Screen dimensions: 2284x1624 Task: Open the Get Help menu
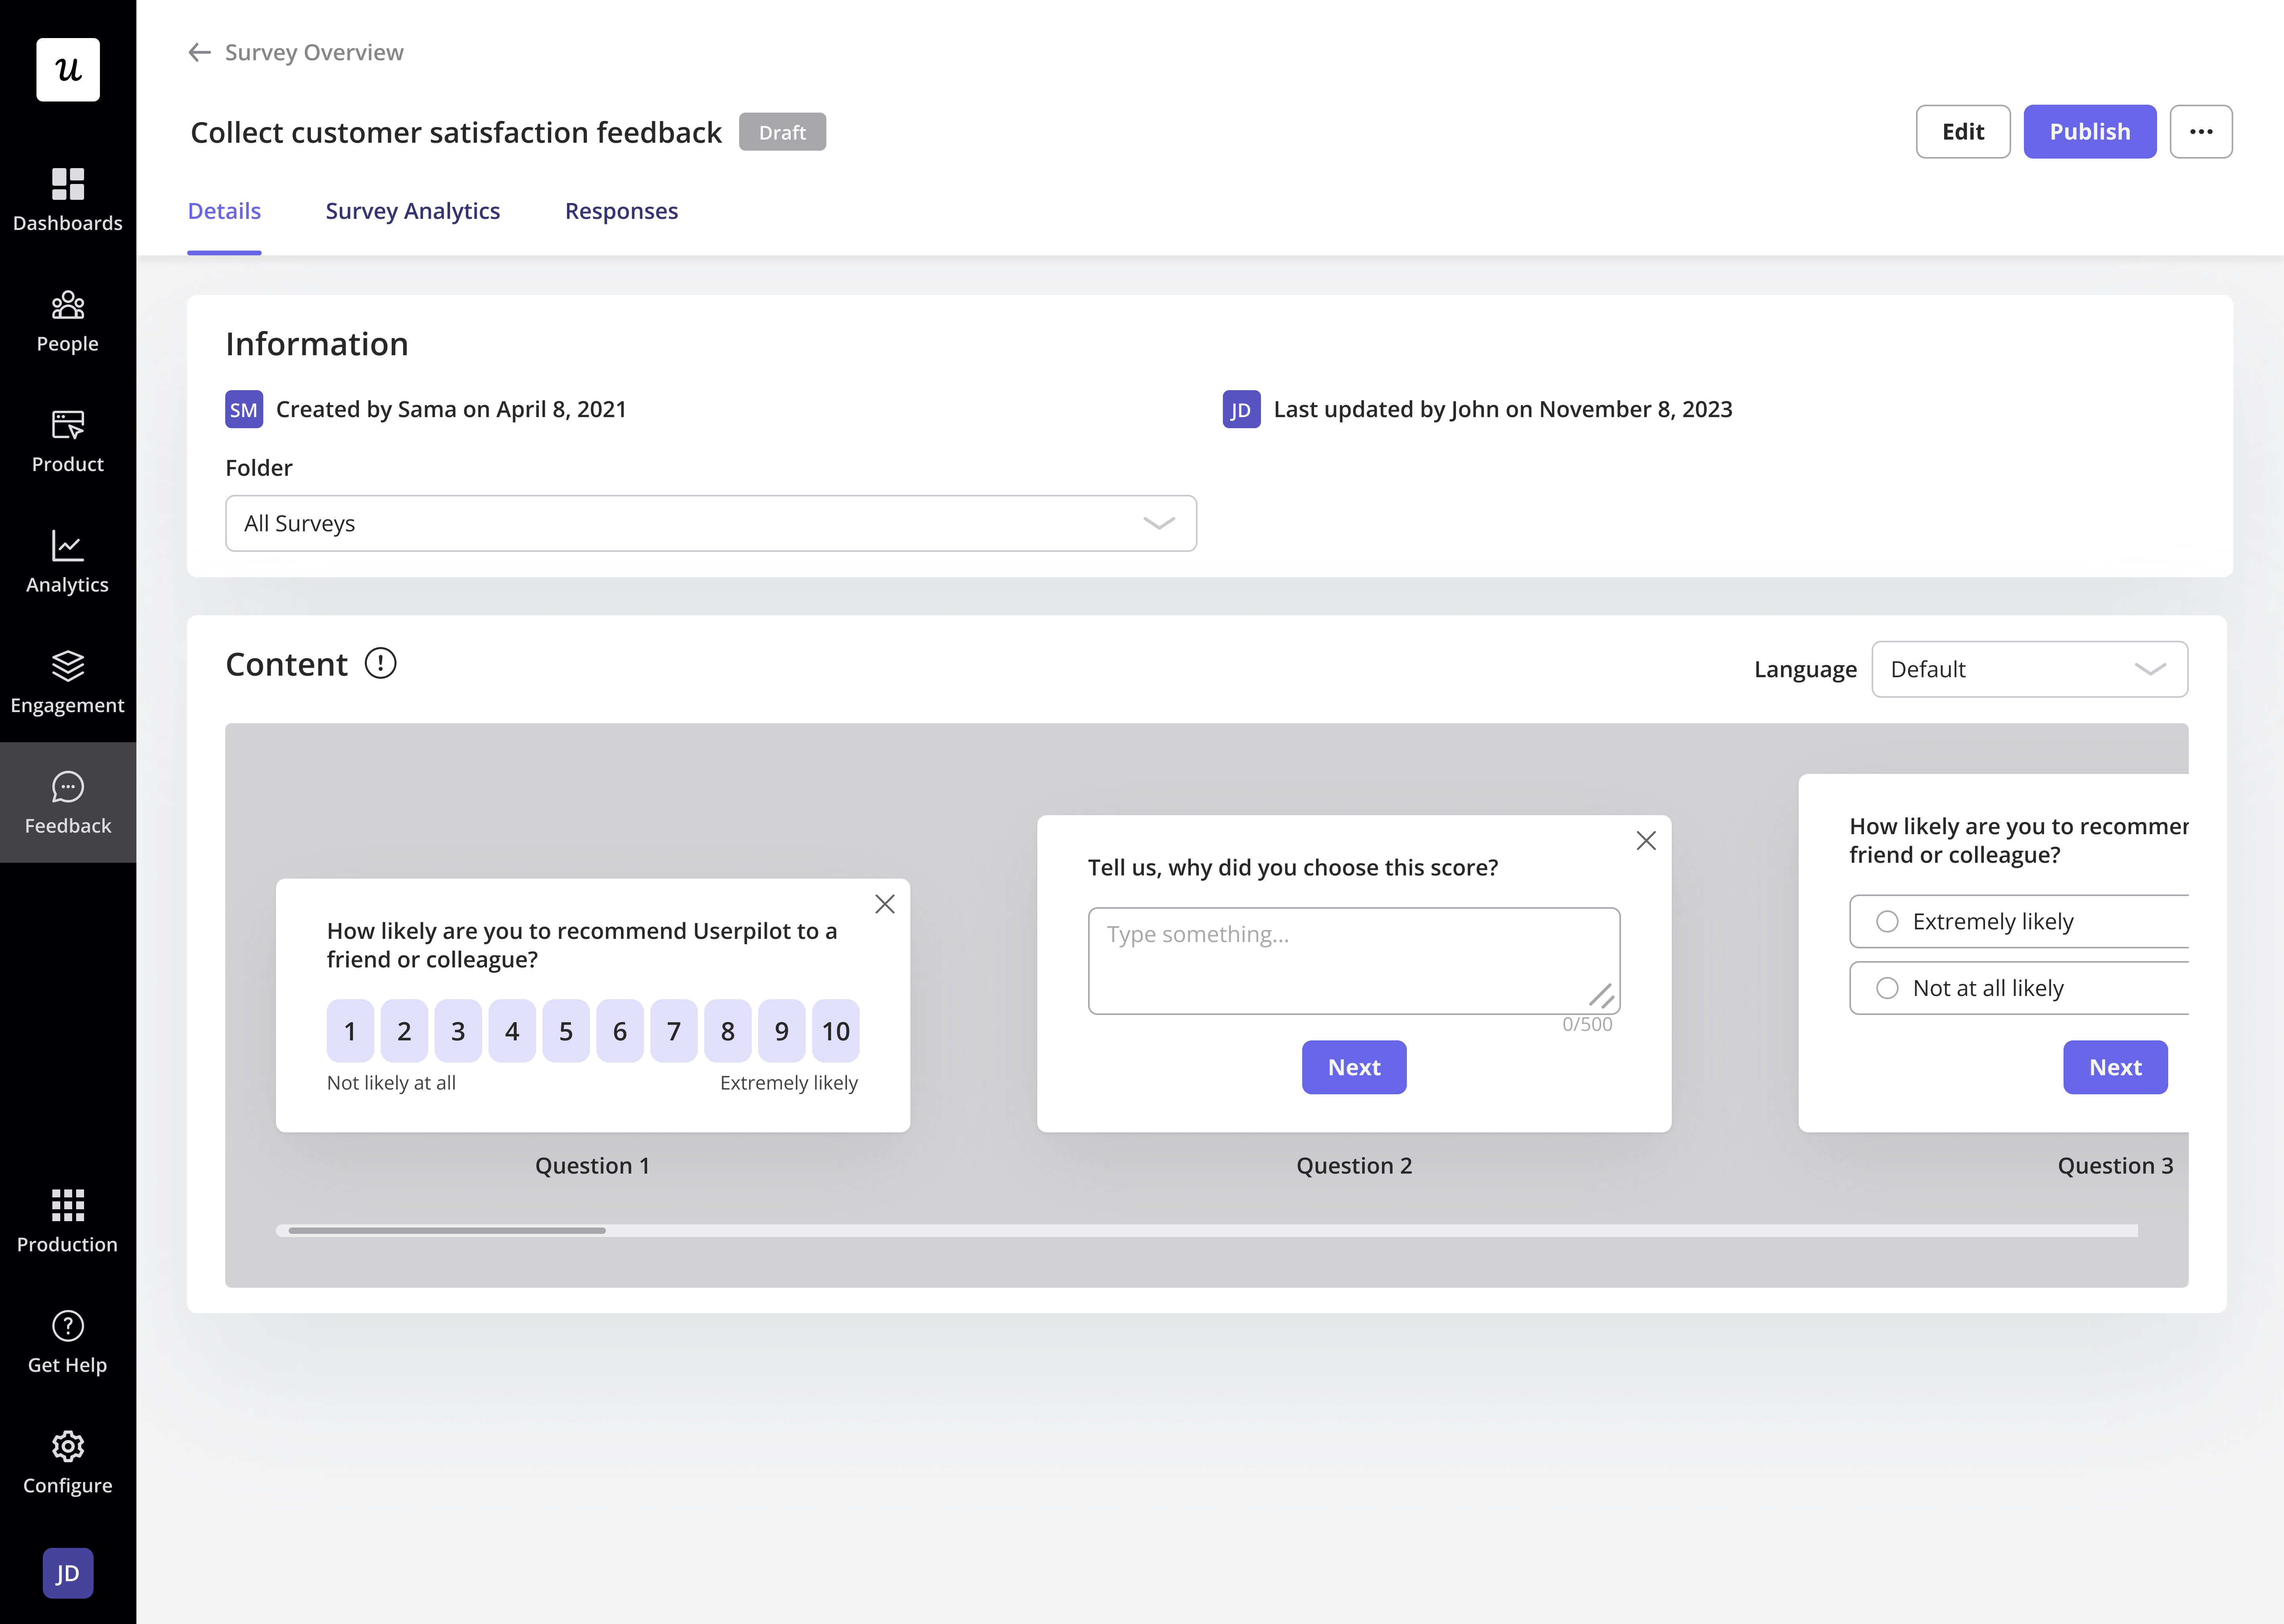[68, 1342]
